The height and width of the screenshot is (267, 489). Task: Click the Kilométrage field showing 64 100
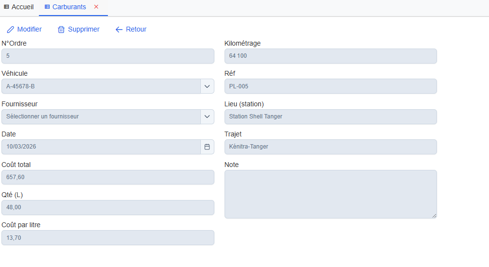click(331, 56)
